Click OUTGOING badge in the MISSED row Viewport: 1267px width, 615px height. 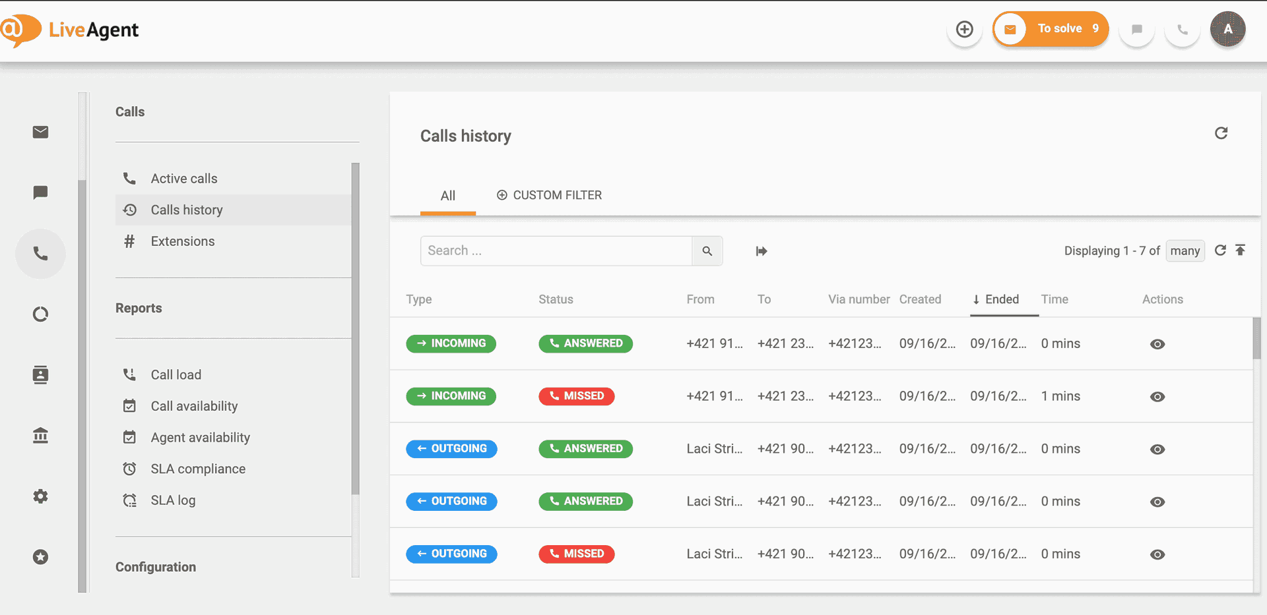pos(451,554)
